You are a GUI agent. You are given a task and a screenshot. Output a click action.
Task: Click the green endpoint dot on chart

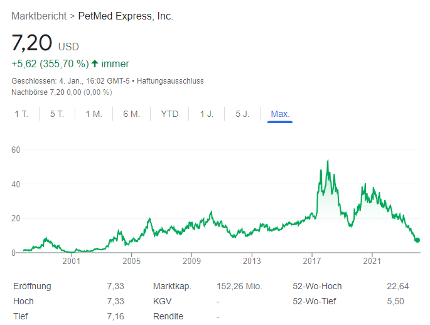tap(417, 240)
